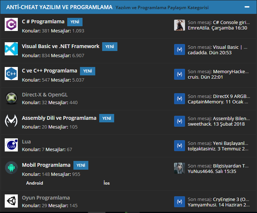Open last message 'Assembly Bilen...'
Image resolution: width=257 pixels, height=213 pixels.
[x=232, y=119]
